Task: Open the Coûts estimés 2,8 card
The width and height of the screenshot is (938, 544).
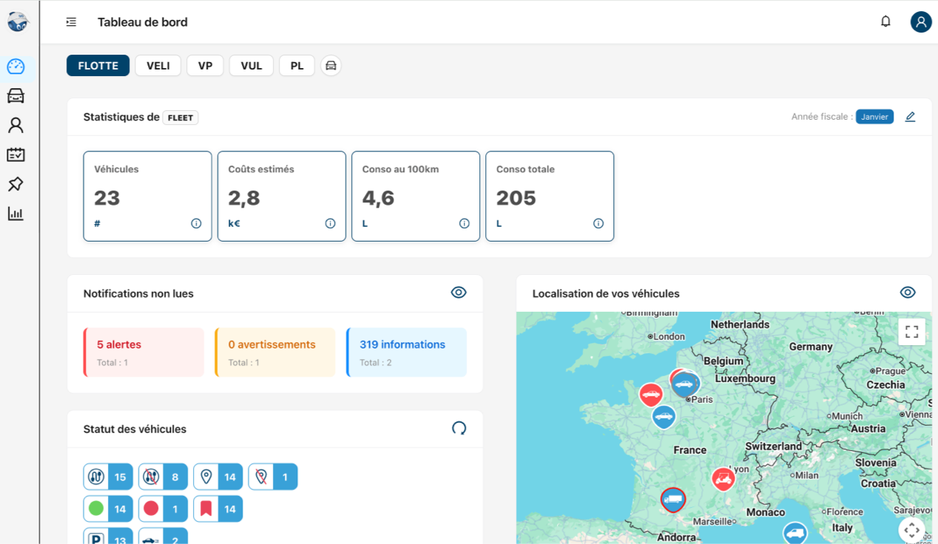Action: click(x=282, y=196)
